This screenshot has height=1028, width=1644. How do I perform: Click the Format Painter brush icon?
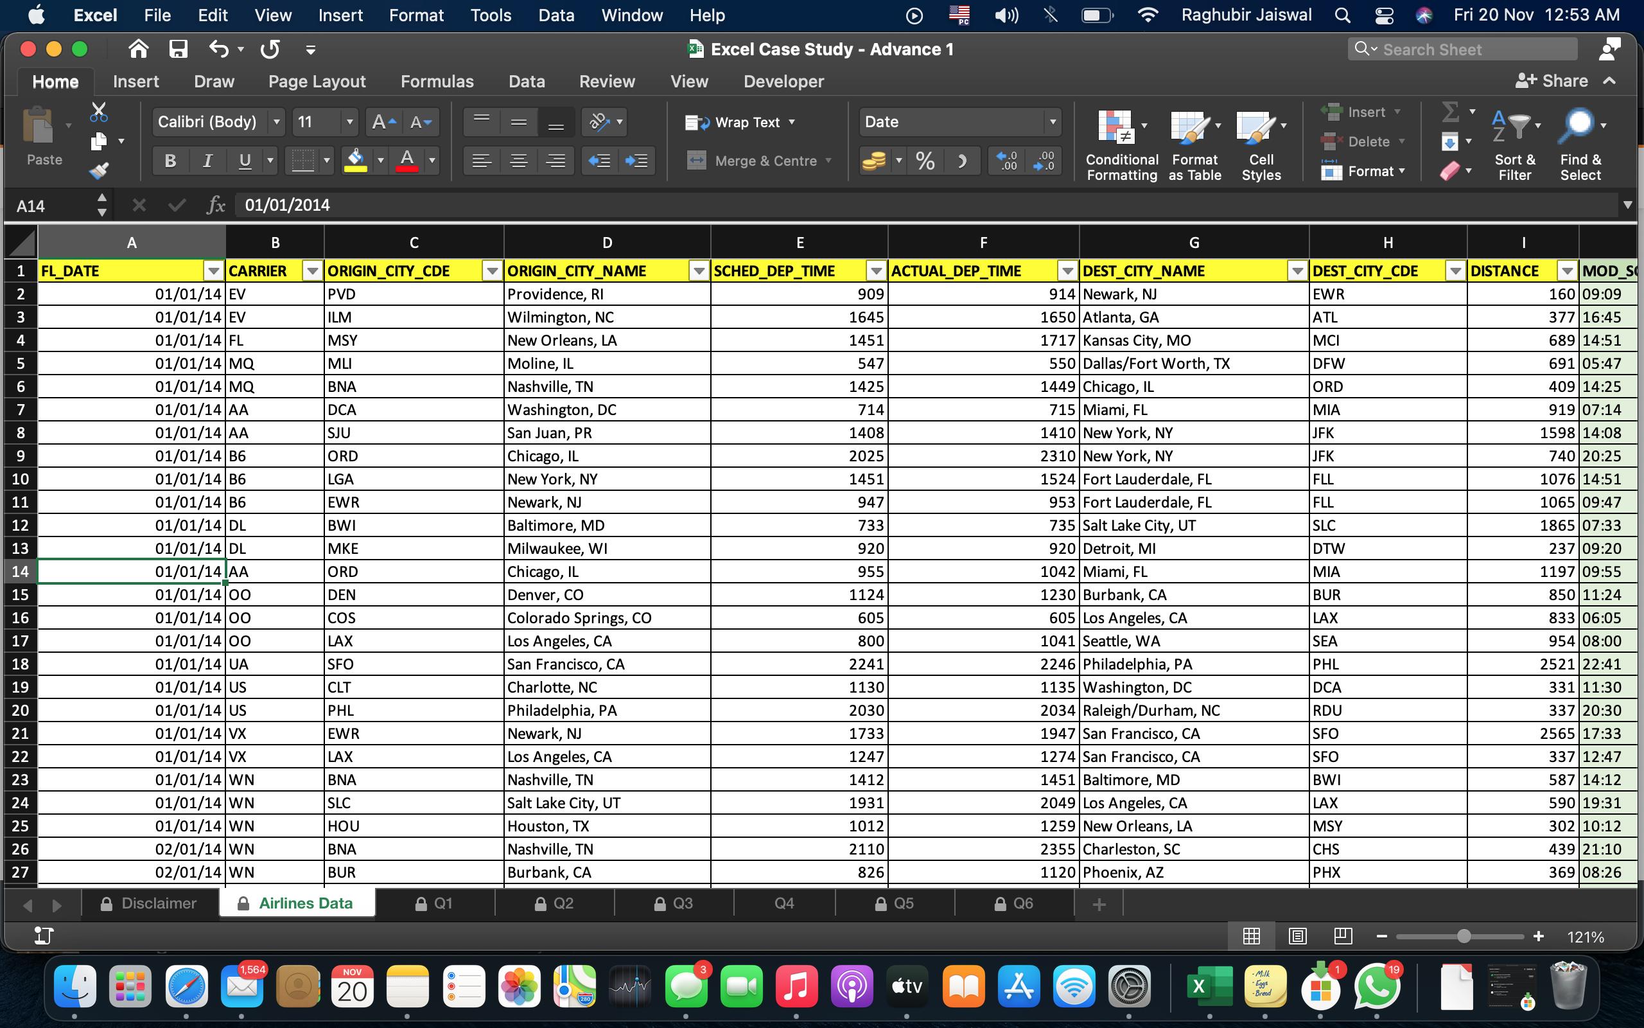99,170
